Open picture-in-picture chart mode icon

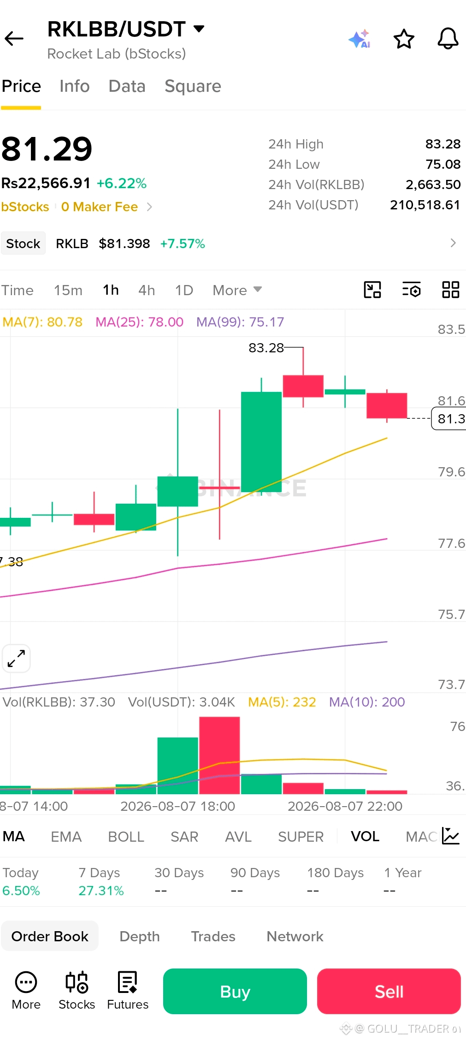372,290
